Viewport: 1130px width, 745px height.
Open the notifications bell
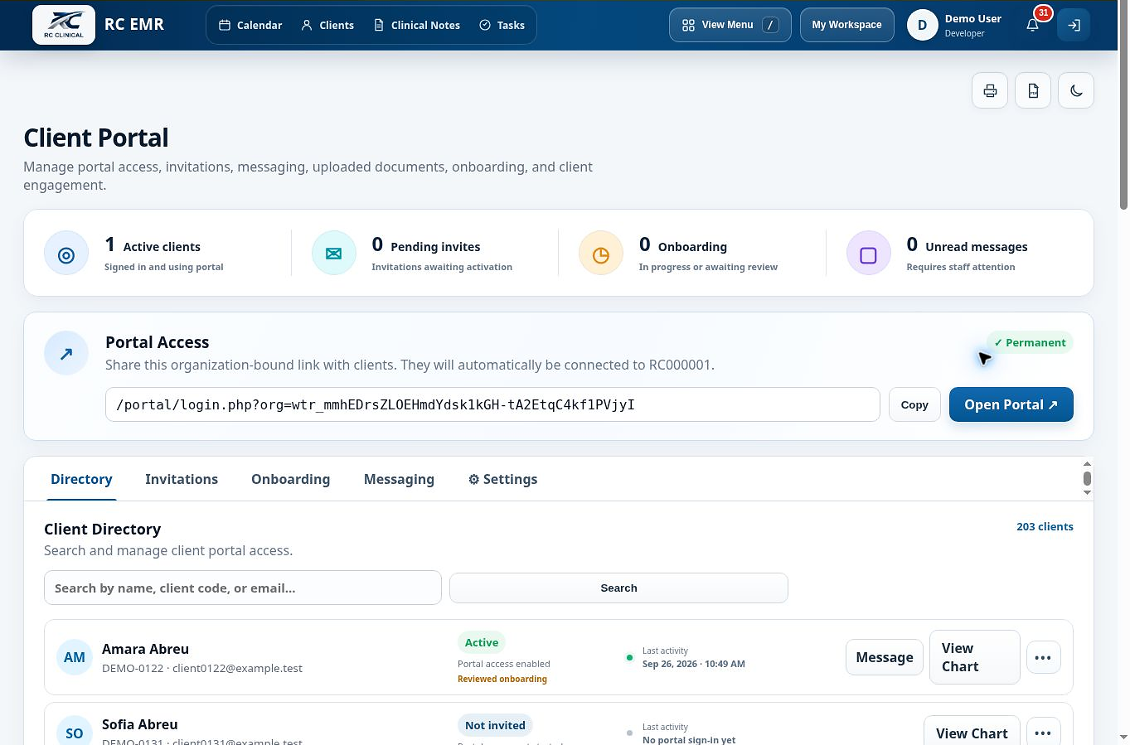tap(1033, 25)
